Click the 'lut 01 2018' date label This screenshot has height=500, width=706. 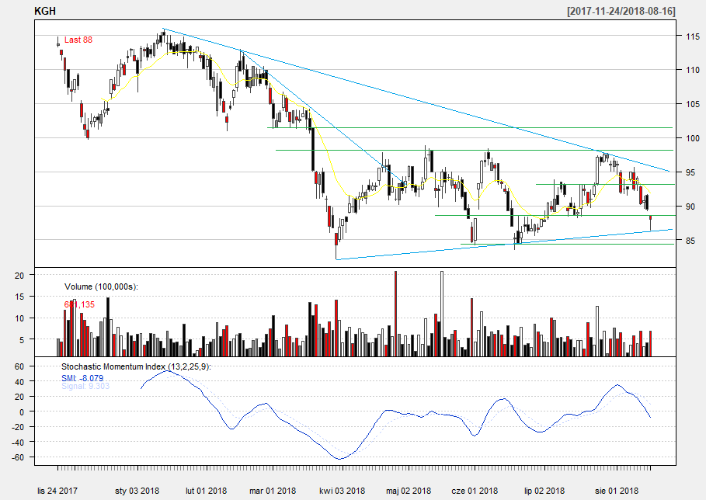pyautogui.click(x=207, y=491)
